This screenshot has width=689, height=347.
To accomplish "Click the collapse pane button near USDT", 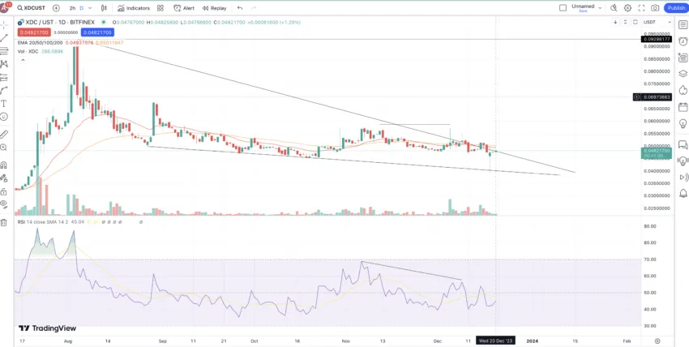I will (x=626, y=22).
